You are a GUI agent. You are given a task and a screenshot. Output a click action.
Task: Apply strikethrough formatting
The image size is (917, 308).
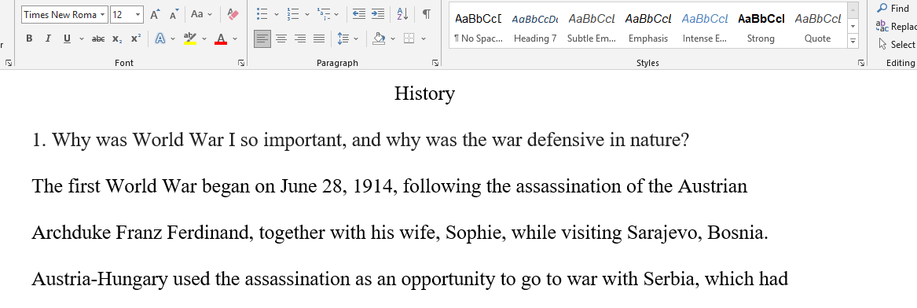click(98, 38)
